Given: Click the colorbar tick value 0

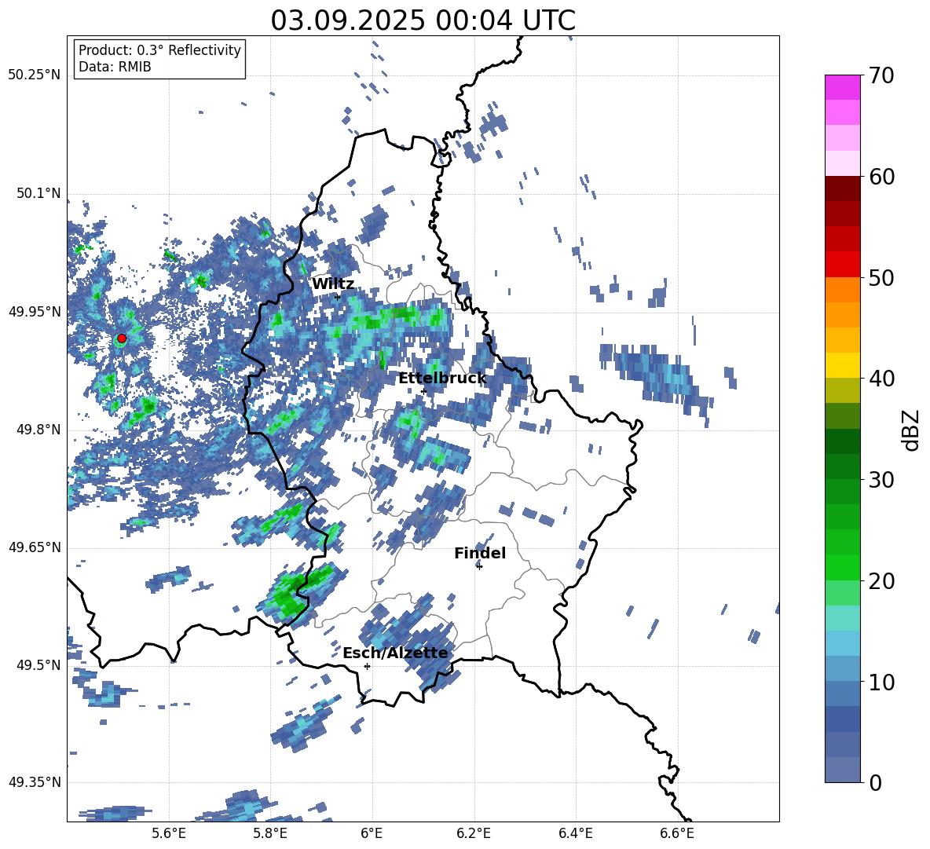Looking at the screenshot, I should (875, 782).
